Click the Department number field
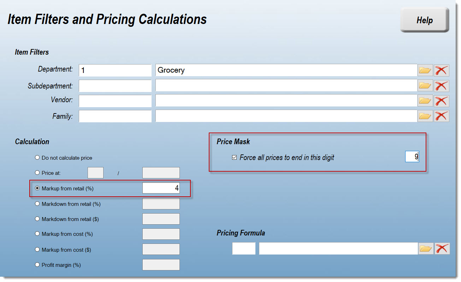461x282 pixels. [115, 70]
